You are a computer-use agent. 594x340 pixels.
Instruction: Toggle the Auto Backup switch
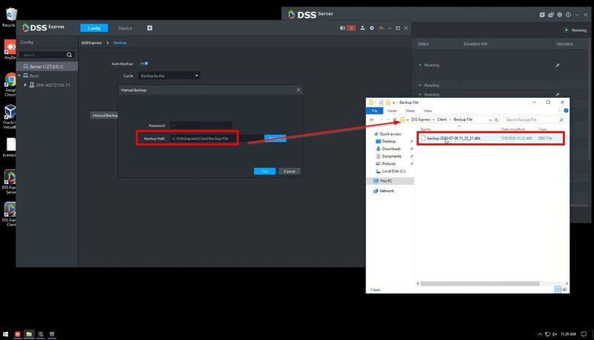pos(144,64)
